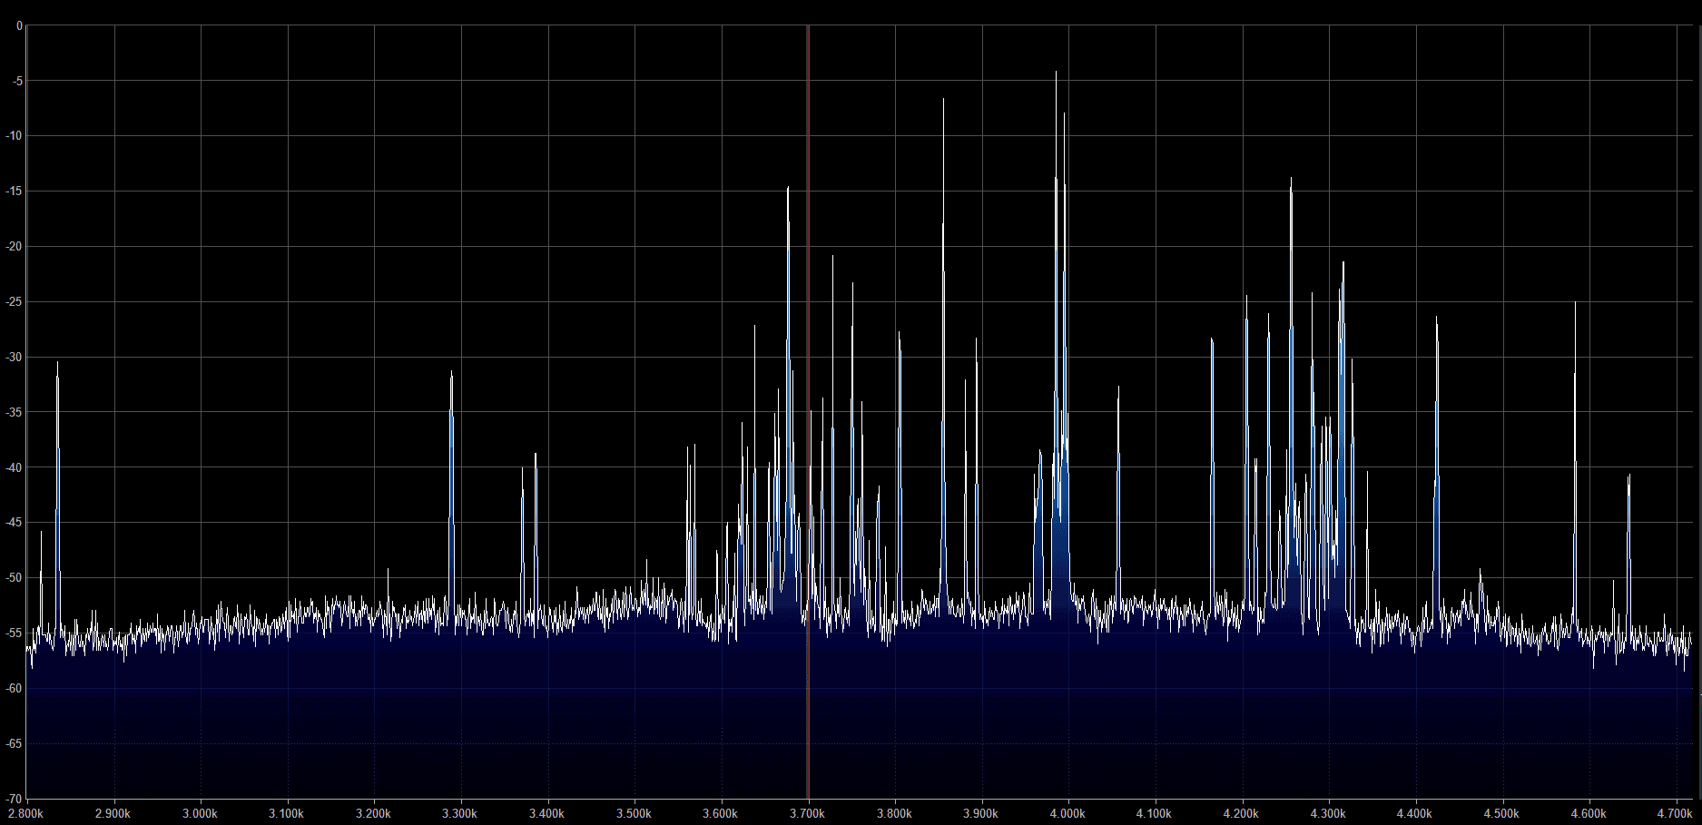Image resolution: width=1702 pixels, height=825 pixels.
Task: Click the -55 dB level axis label
Action: 15,633
